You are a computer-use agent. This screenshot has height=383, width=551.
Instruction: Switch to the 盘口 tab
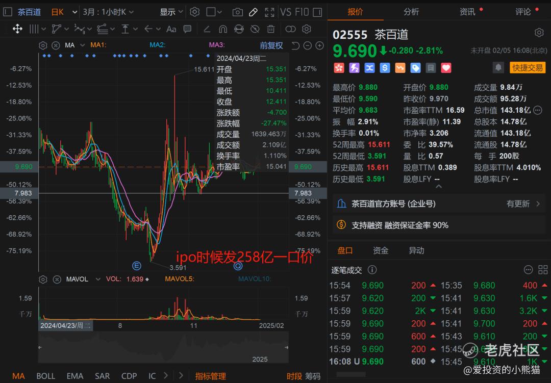[x=345, y=250]
